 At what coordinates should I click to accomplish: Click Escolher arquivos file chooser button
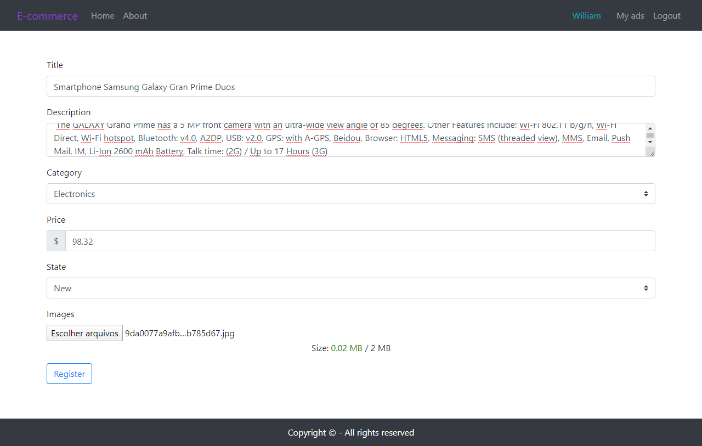[84, 333]
